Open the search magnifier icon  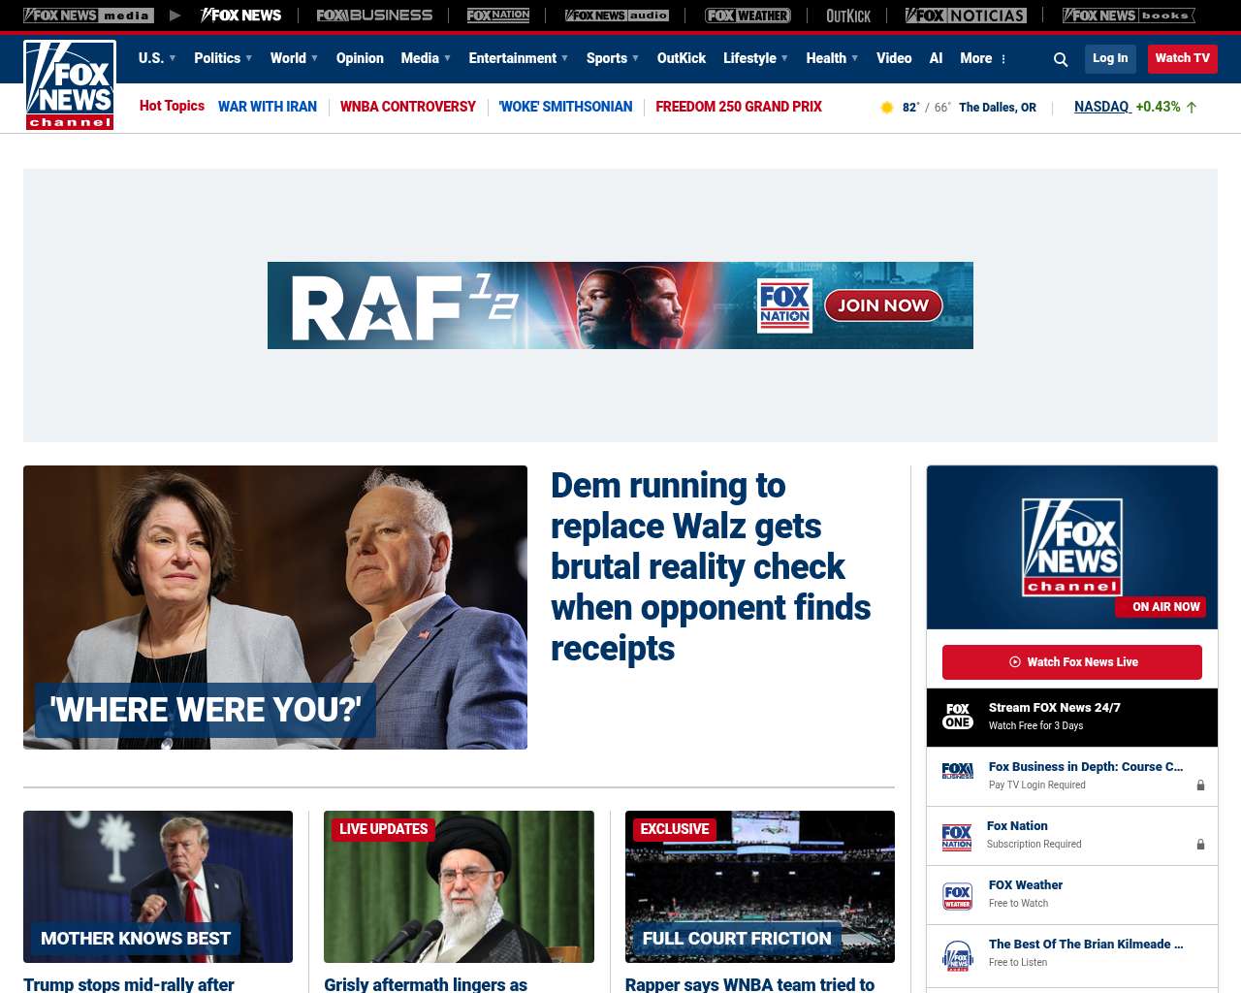[x=1061, y=59]
